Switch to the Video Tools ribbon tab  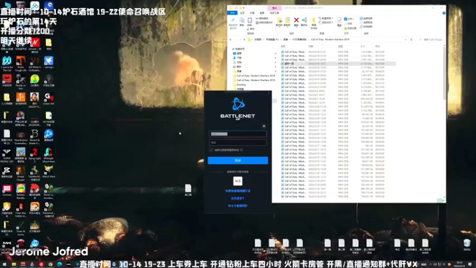(x=274, y=13)
